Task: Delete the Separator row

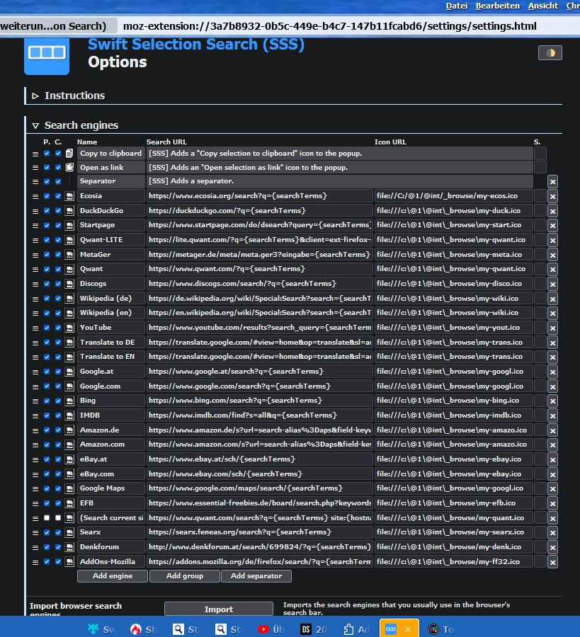Action: coord(552,182)
